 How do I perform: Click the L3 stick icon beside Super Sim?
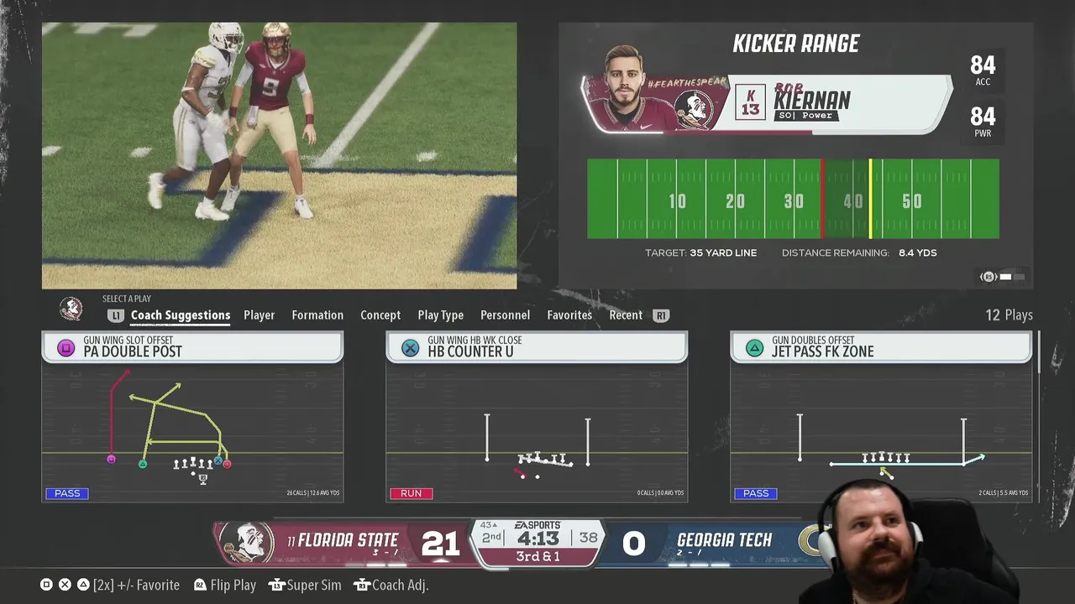[276, 585]
